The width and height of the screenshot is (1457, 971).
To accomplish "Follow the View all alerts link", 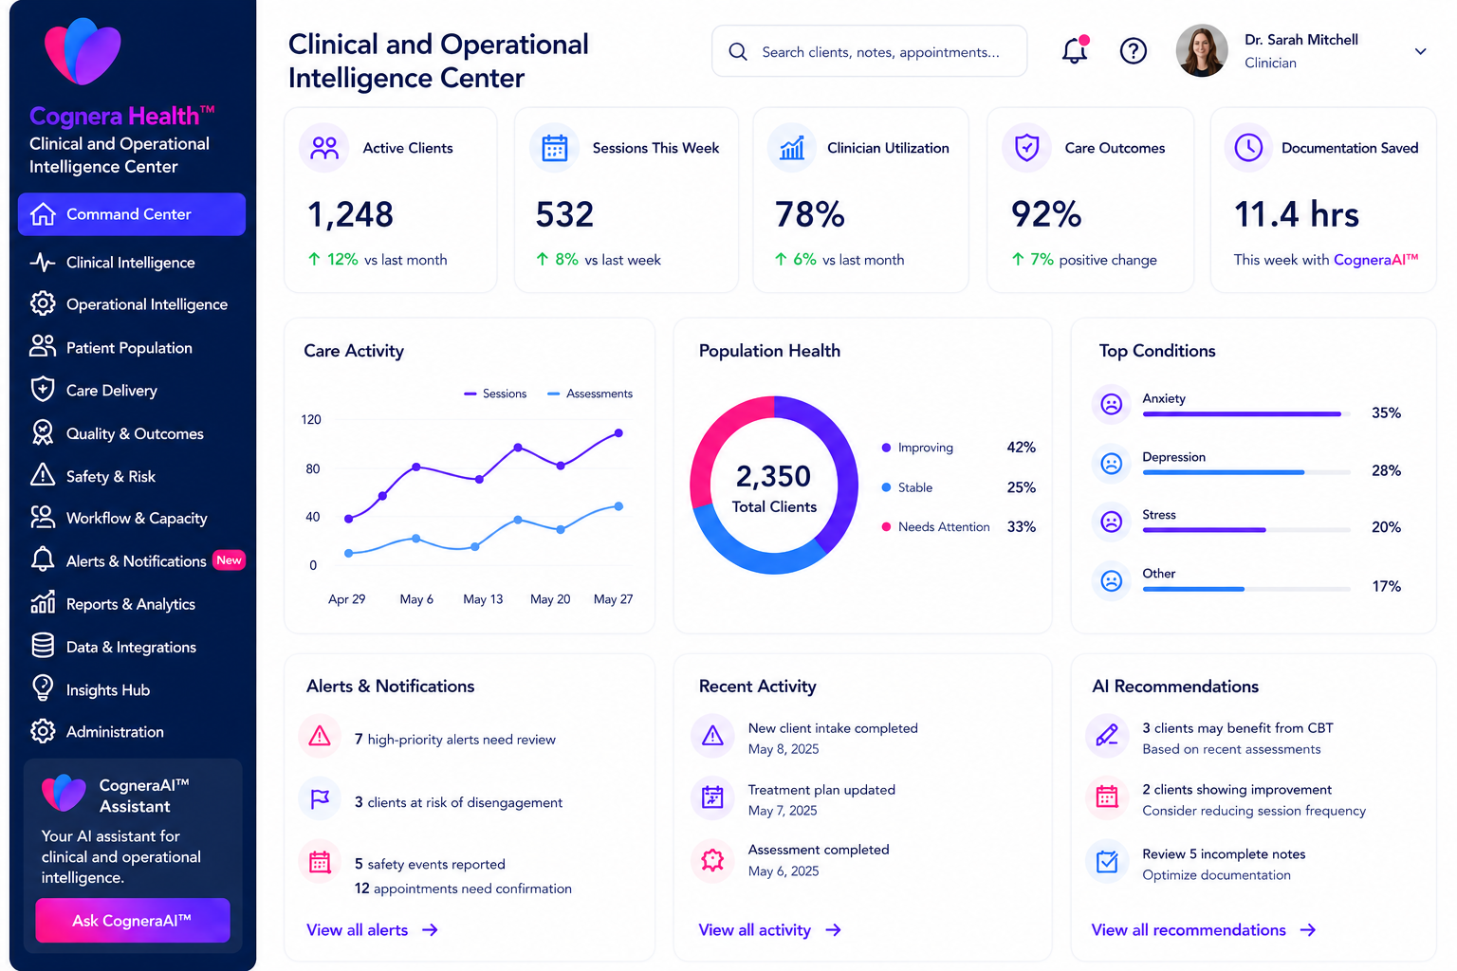I will click(x=372, y=930).
